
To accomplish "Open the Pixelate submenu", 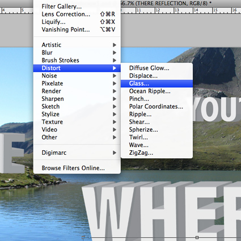I will click(x=77, y=83).
